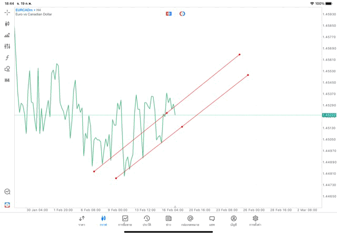Open the function f icon

pos(7,58)
